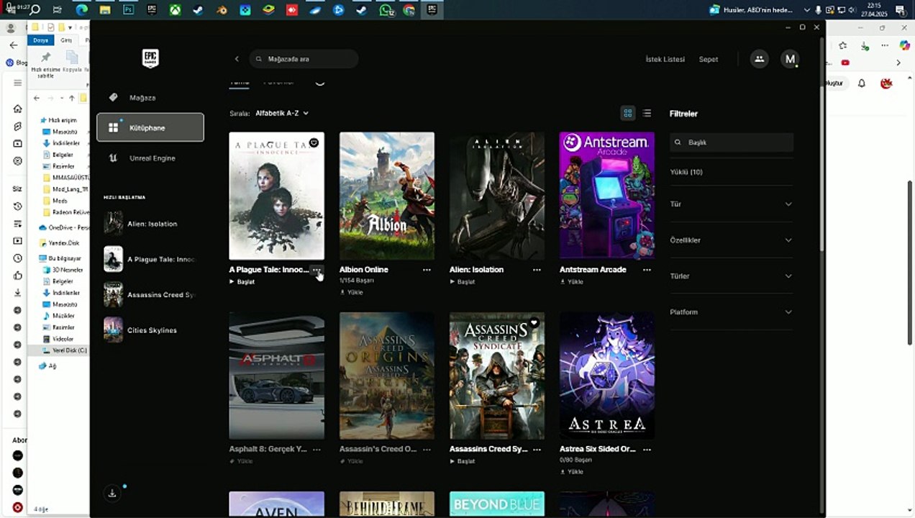
Task: Select Yandex.Disk in Explorer tree
Action: point(64,243)
